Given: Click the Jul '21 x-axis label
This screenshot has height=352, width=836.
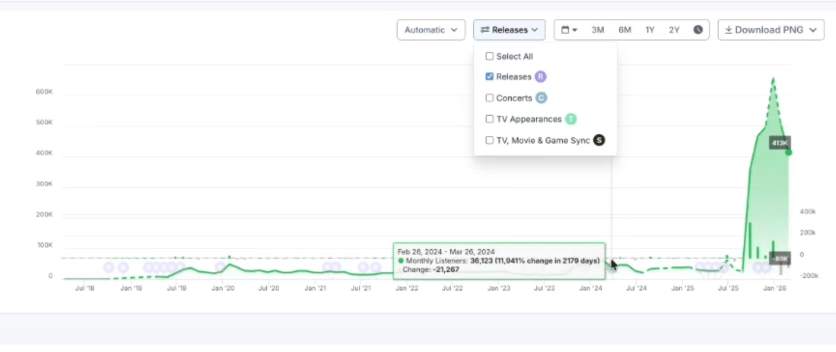Looking at the screenshot, I should click(361, 288).
